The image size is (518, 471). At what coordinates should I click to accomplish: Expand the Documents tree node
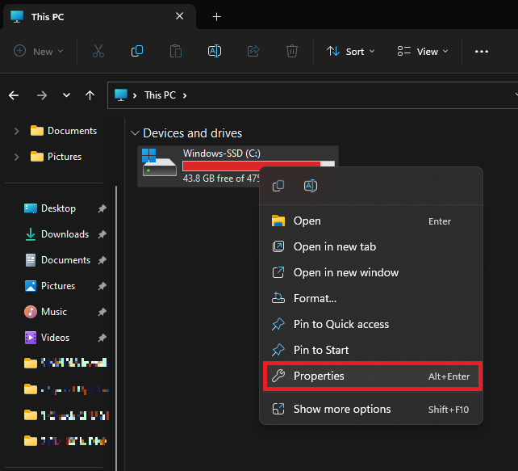[17, 131]
